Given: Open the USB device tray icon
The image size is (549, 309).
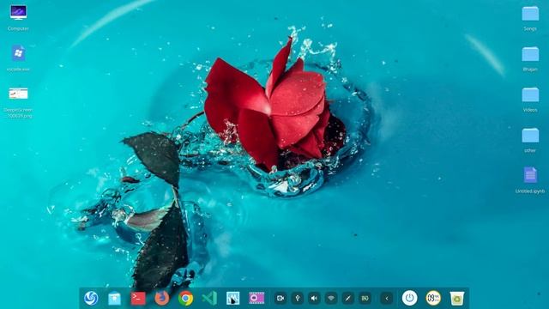Looking at the screenshot, I should click(x=298, y=298).
